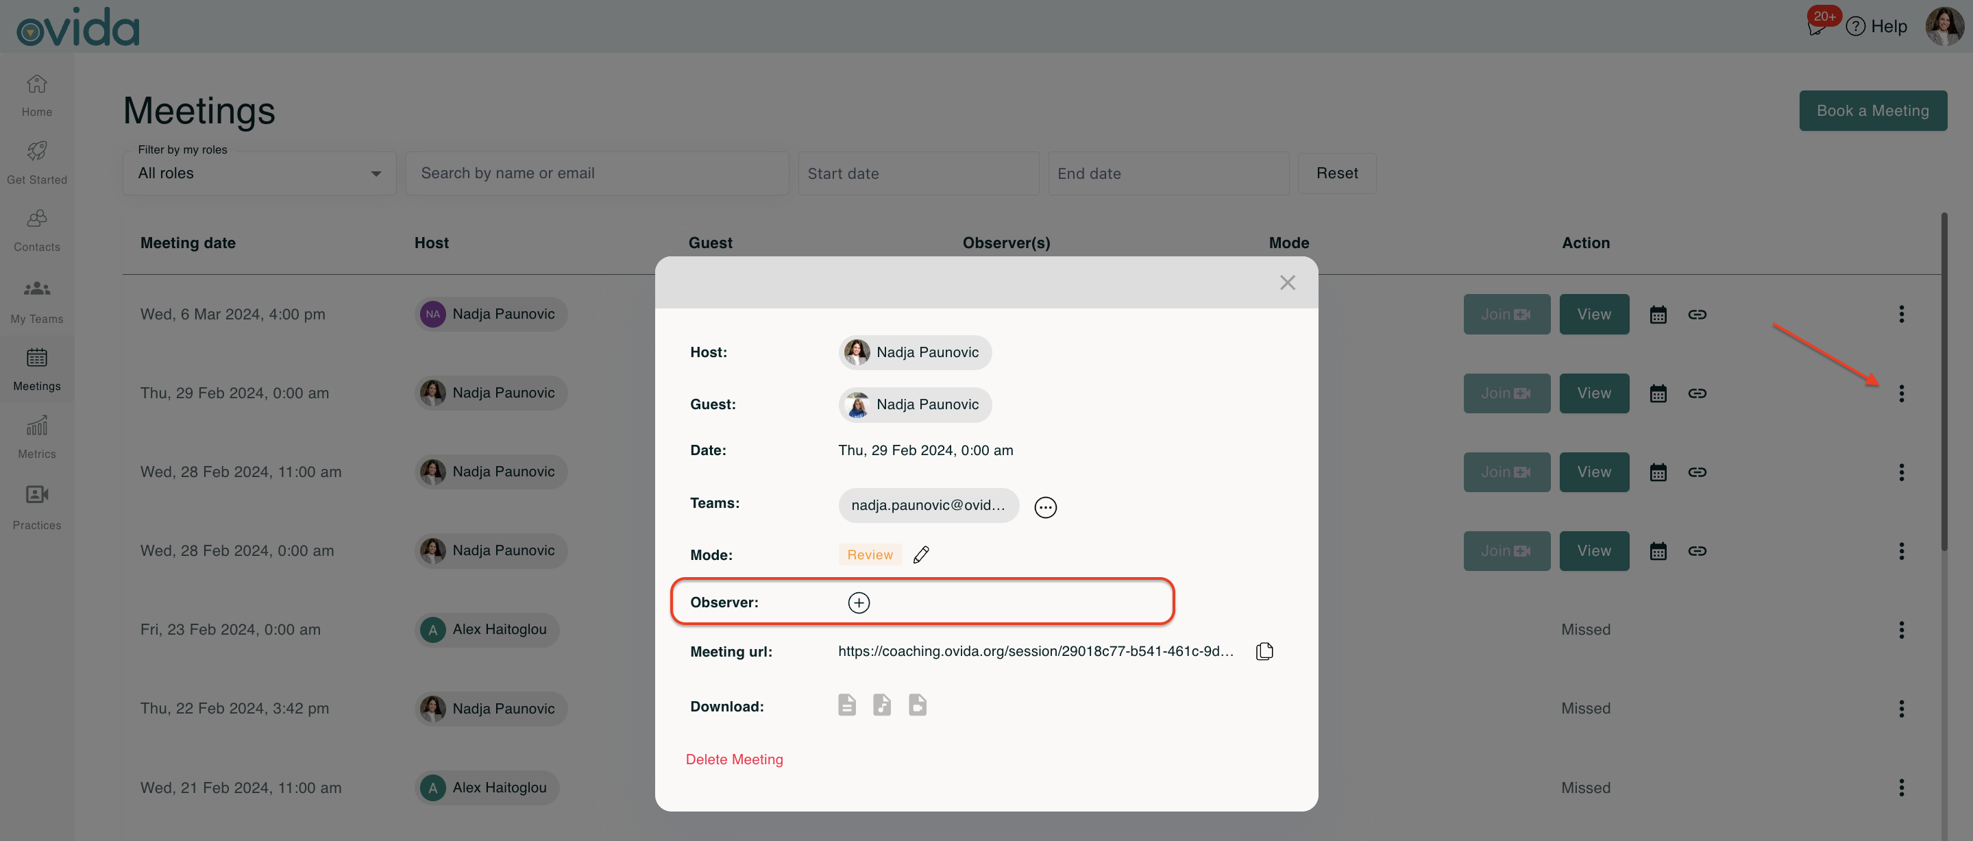The image size is (1973, 841).
Task: Copy link icon for 28 Feb 11:00 am meeting
Action: [1697, 472]
